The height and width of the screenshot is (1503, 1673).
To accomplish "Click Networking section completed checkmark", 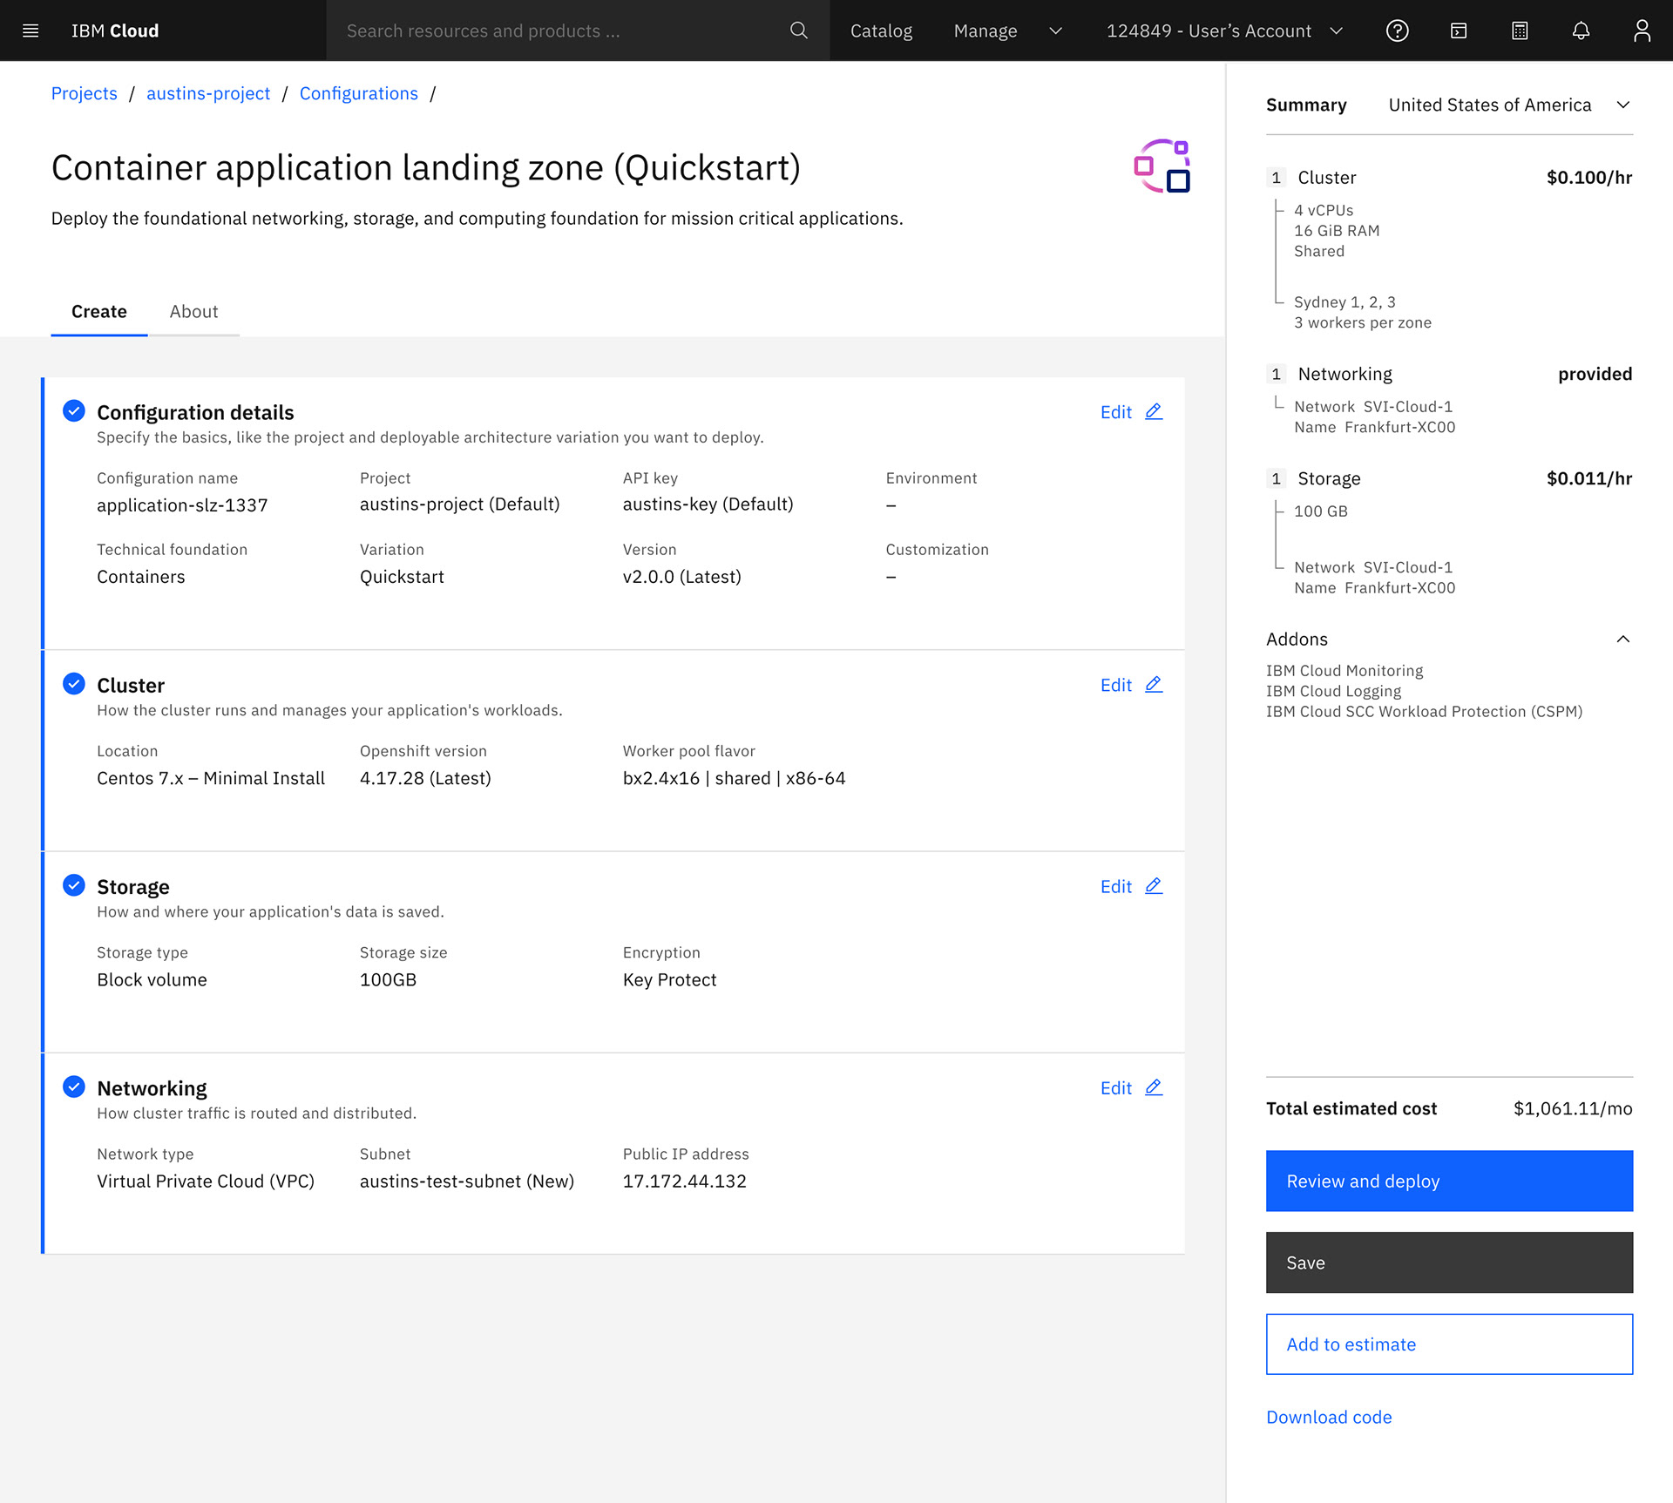I will tap(74, 1086).
